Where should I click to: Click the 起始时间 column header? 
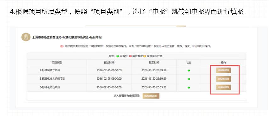109,63
